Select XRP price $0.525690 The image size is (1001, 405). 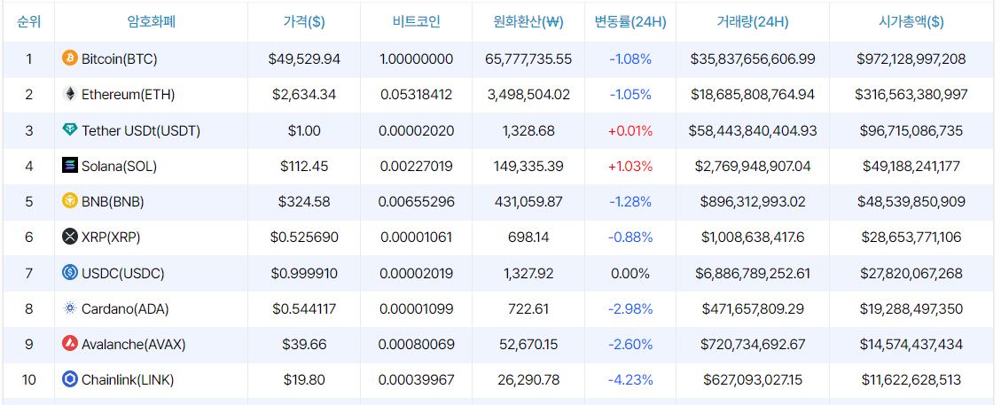304,238
